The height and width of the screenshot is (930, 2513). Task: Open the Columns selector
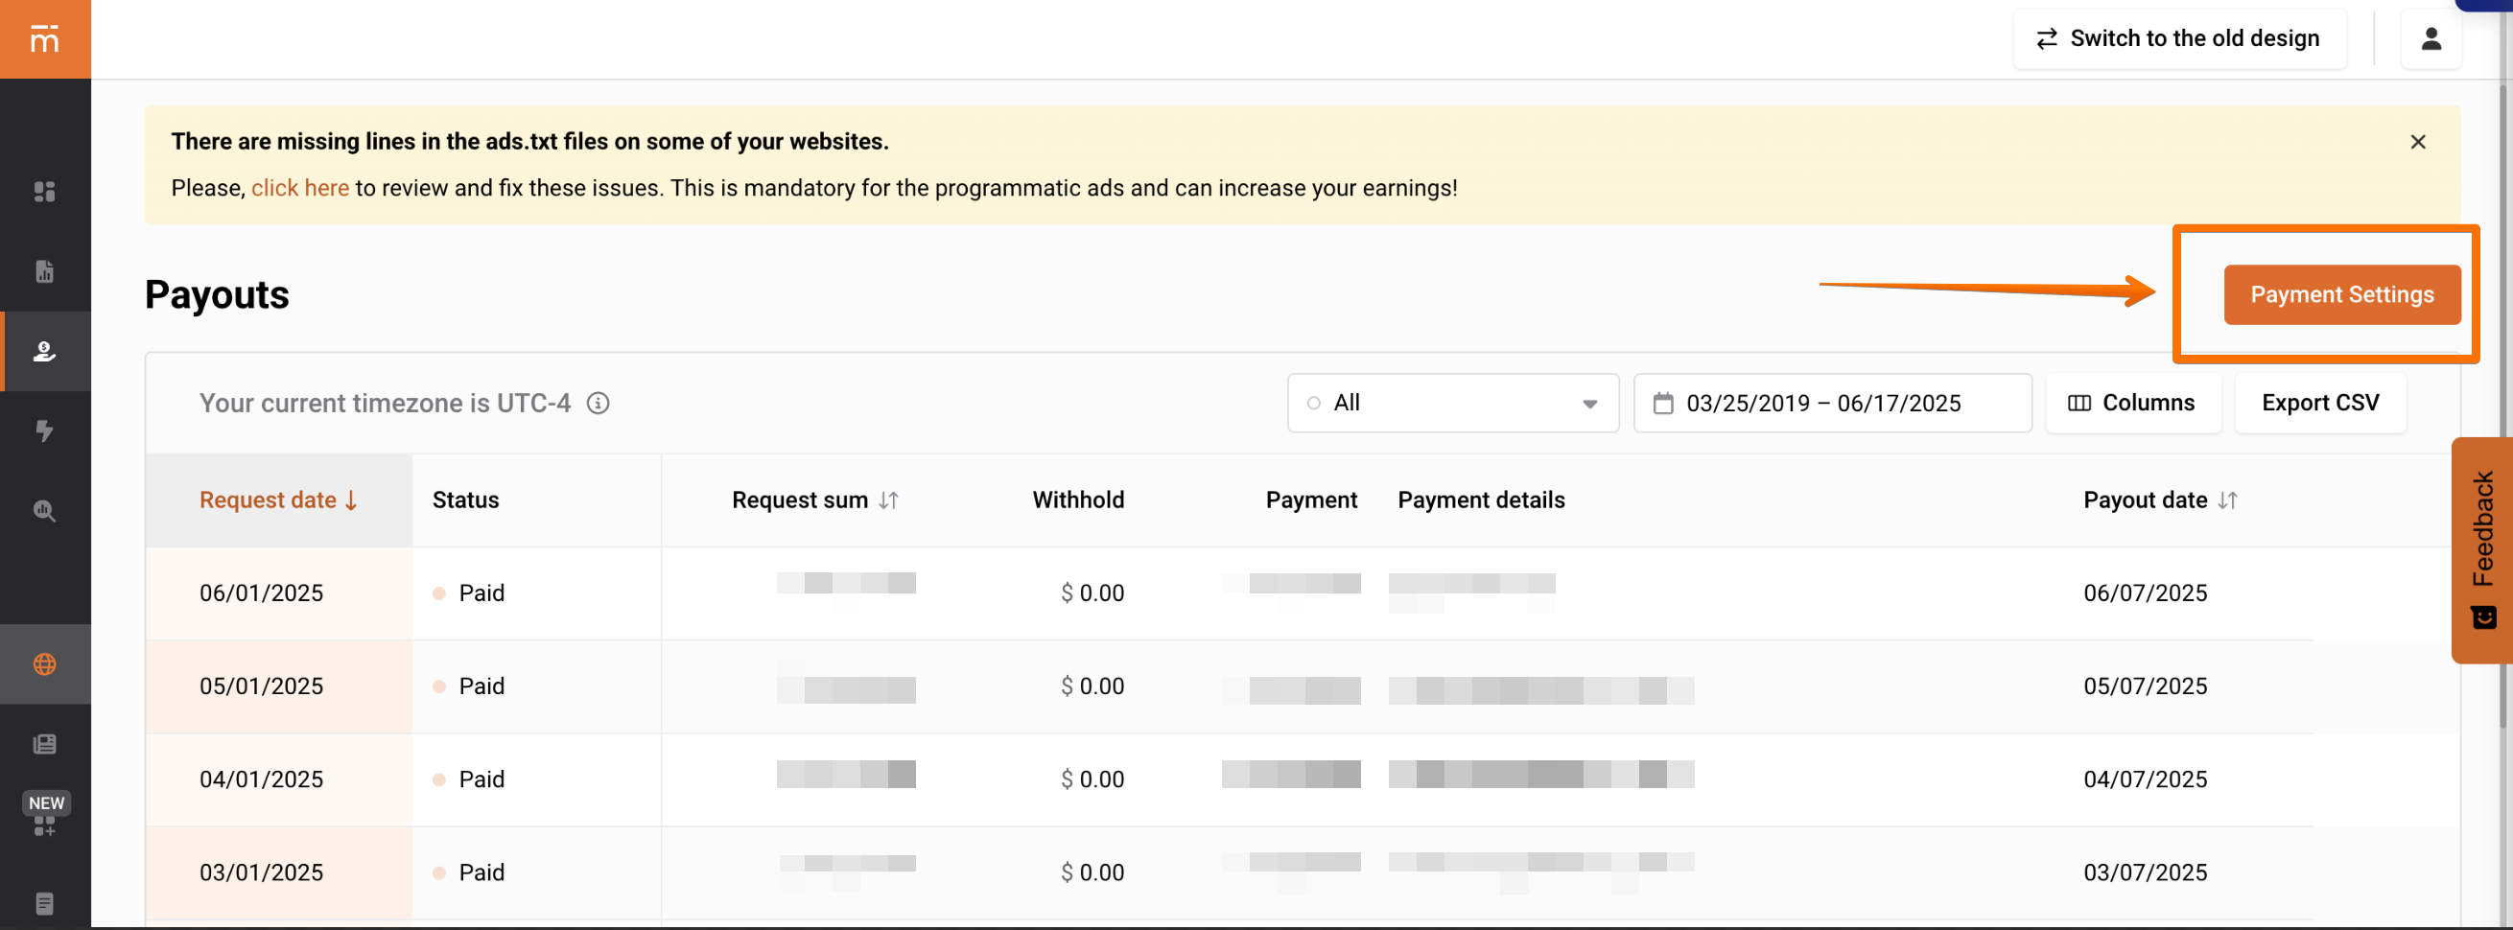2132,403
